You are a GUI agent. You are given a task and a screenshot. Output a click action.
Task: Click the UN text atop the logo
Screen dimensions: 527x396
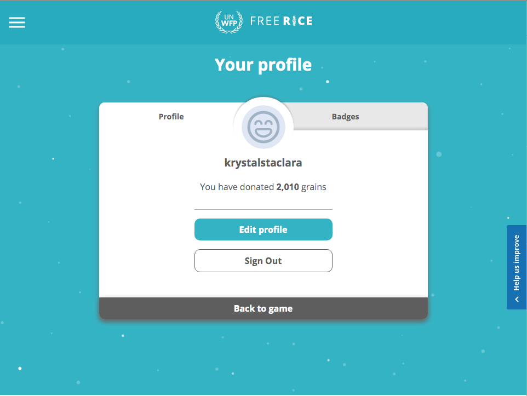point(228,17)
